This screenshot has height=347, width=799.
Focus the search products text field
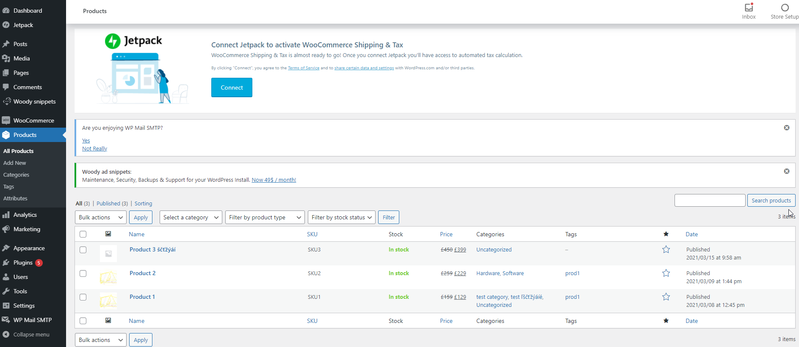click(x=710, y=200)
